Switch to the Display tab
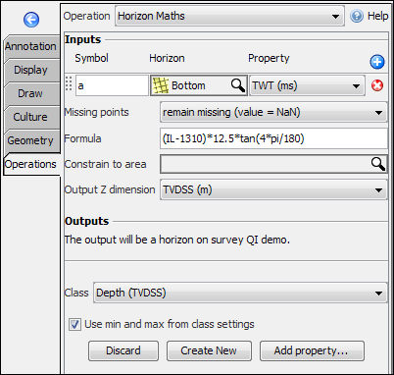 (x=31, y=70)
